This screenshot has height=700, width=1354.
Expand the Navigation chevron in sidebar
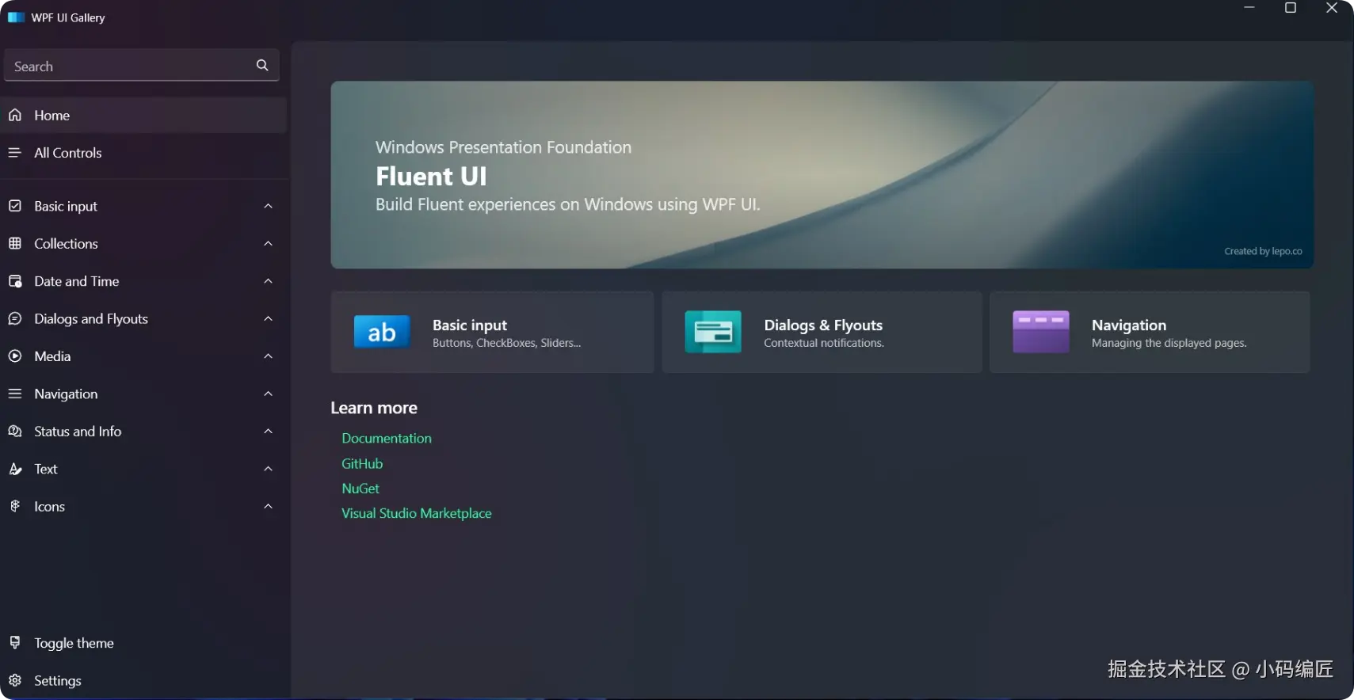point(268,394)
